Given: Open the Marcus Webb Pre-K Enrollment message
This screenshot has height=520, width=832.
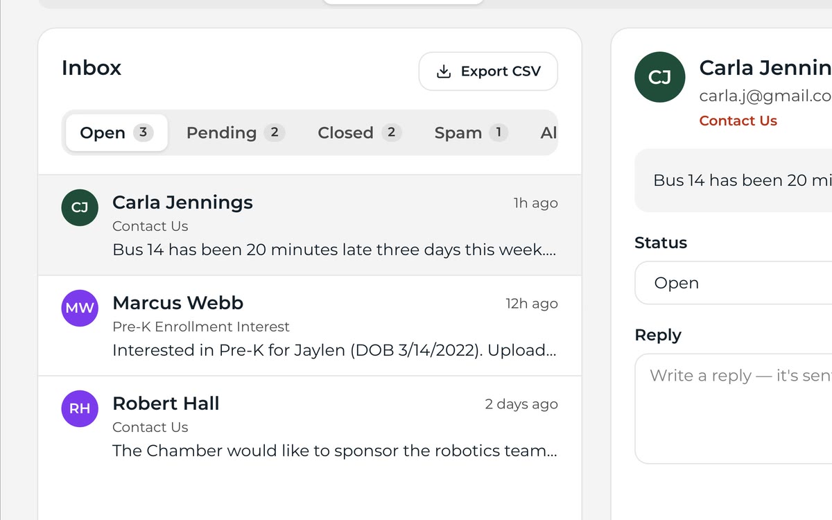Looking at the screenshot, I should pyautogui.click(x=309, y=326).
